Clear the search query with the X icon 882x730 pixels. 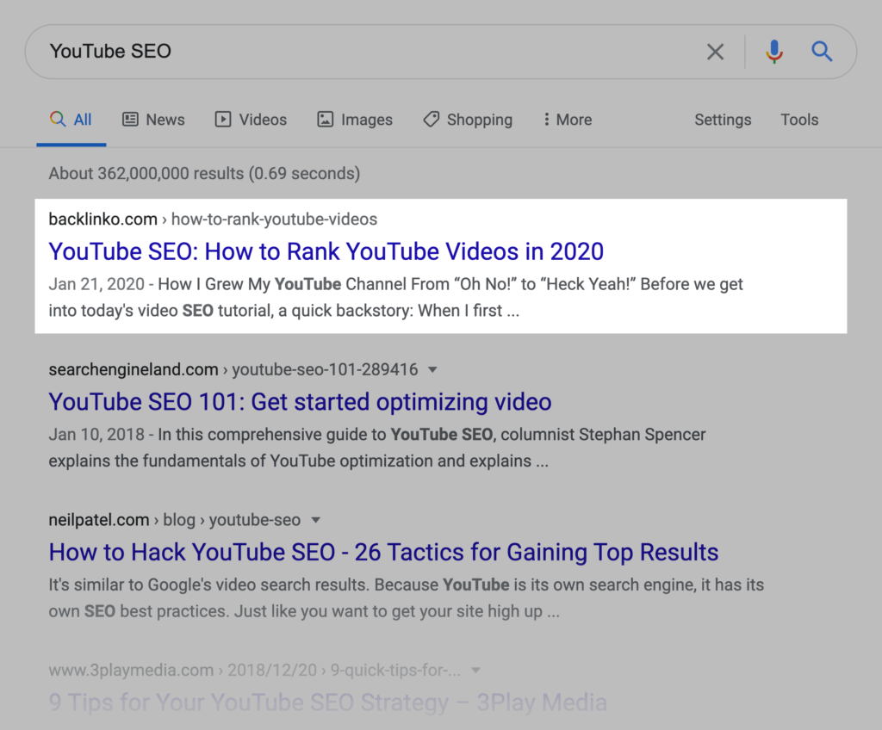715,52
